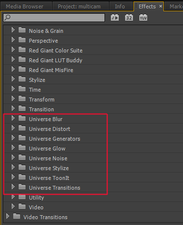Viewport: 183px width, 225px height.
Task: Click the Noise & Grain folder icon
Action: [x=22, y=30]
